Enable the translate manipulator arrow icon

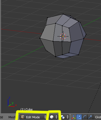[x=79, y=117]
